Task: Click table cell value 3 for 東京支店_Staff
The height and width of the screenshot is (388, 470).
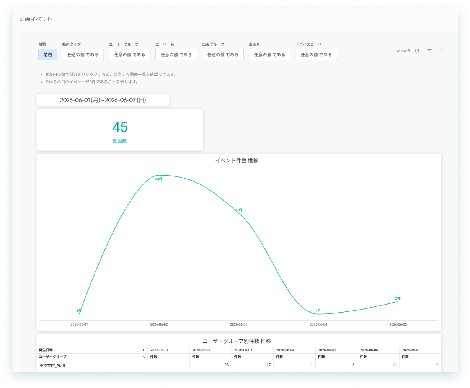Action: click(354, 365)
